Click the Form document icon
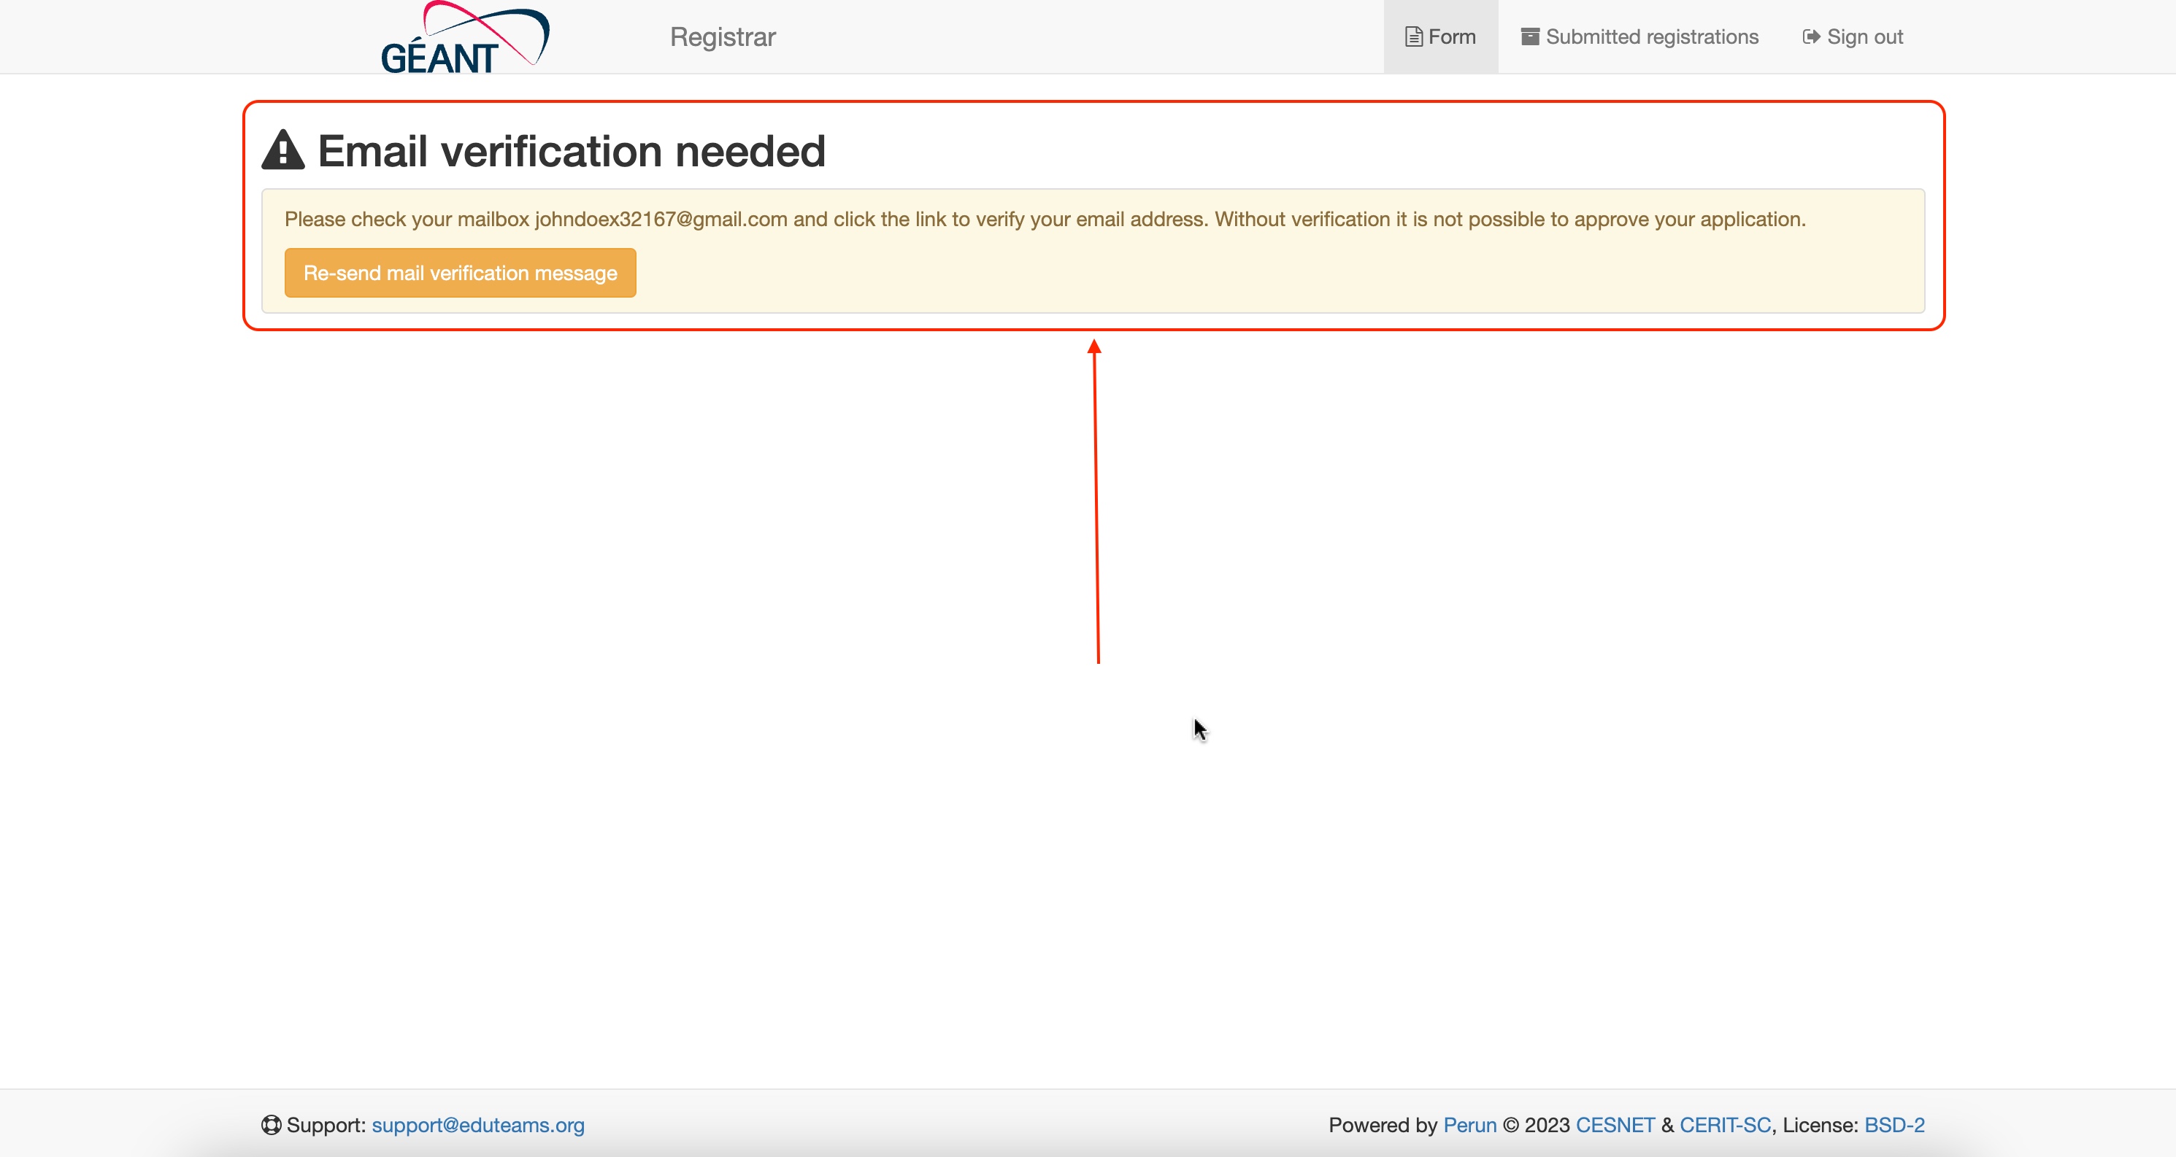This screenshot has height=1157, width=2176. (1413, 37)
